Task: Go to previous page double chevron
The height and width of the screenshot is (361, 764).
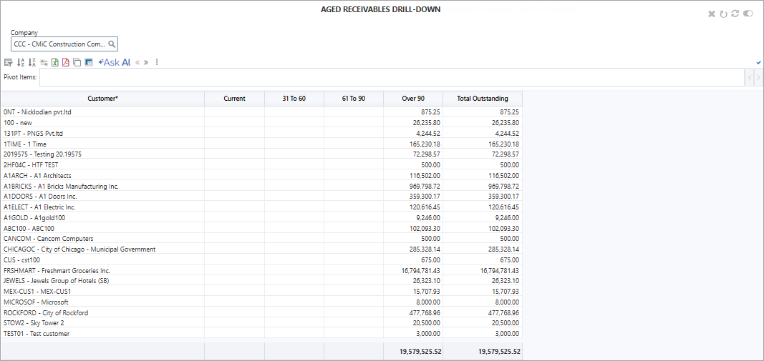Action: coord(137,62)
